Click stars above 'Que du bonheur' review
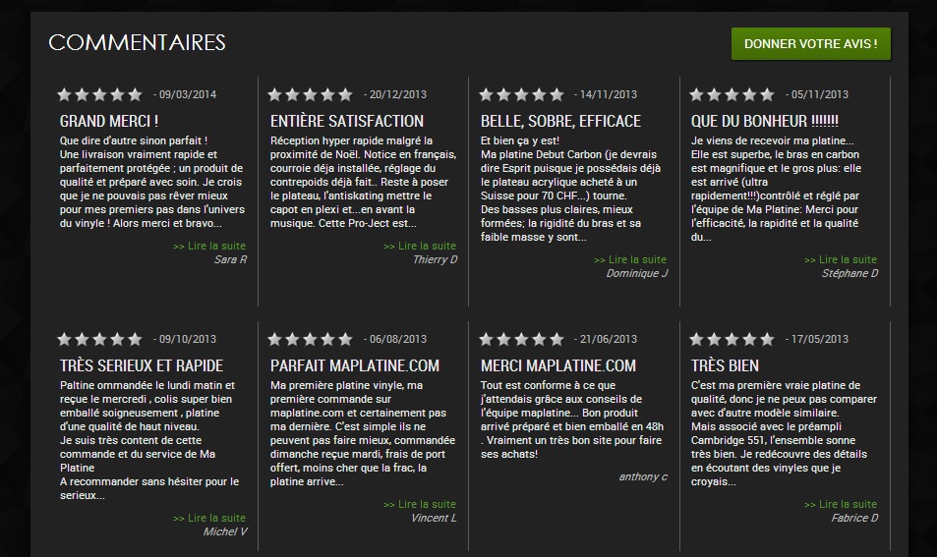The width and height of the screenshot is (937, 557). click(x=731, y=95)
